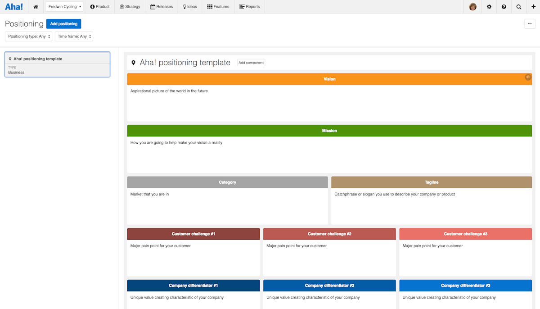This screenshot has width=540, height=309.
Task: Click the plus add icon
Action: click(x=533, y=7)
